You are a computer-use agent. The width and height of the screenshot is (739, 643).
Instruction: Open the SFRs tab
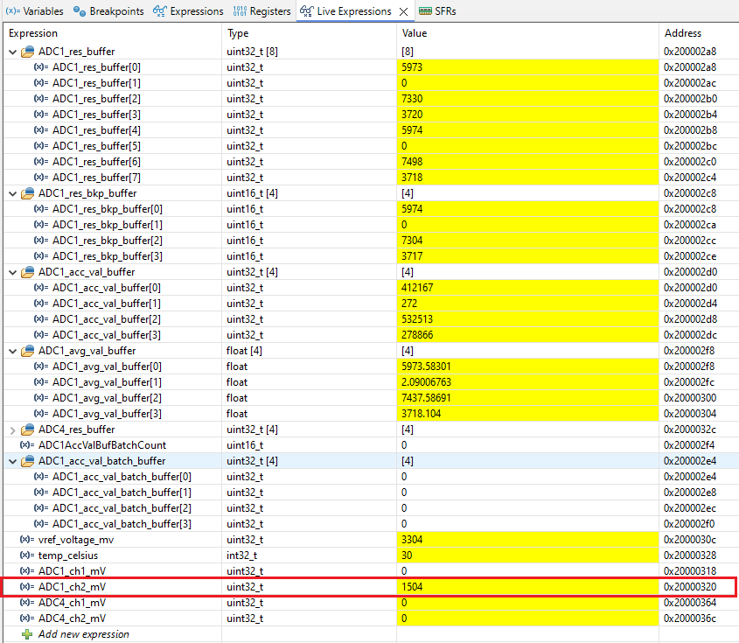[437, 10]
